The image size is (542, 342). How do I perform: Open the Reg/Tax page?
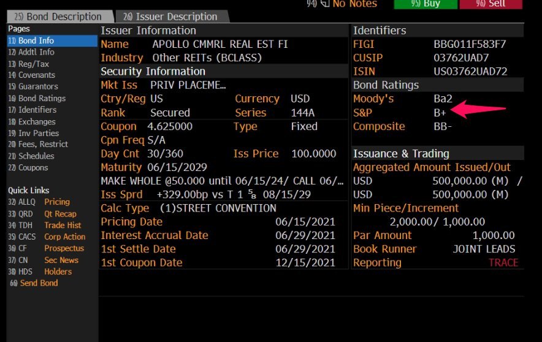pyautogui.click(x=28, y=64)
